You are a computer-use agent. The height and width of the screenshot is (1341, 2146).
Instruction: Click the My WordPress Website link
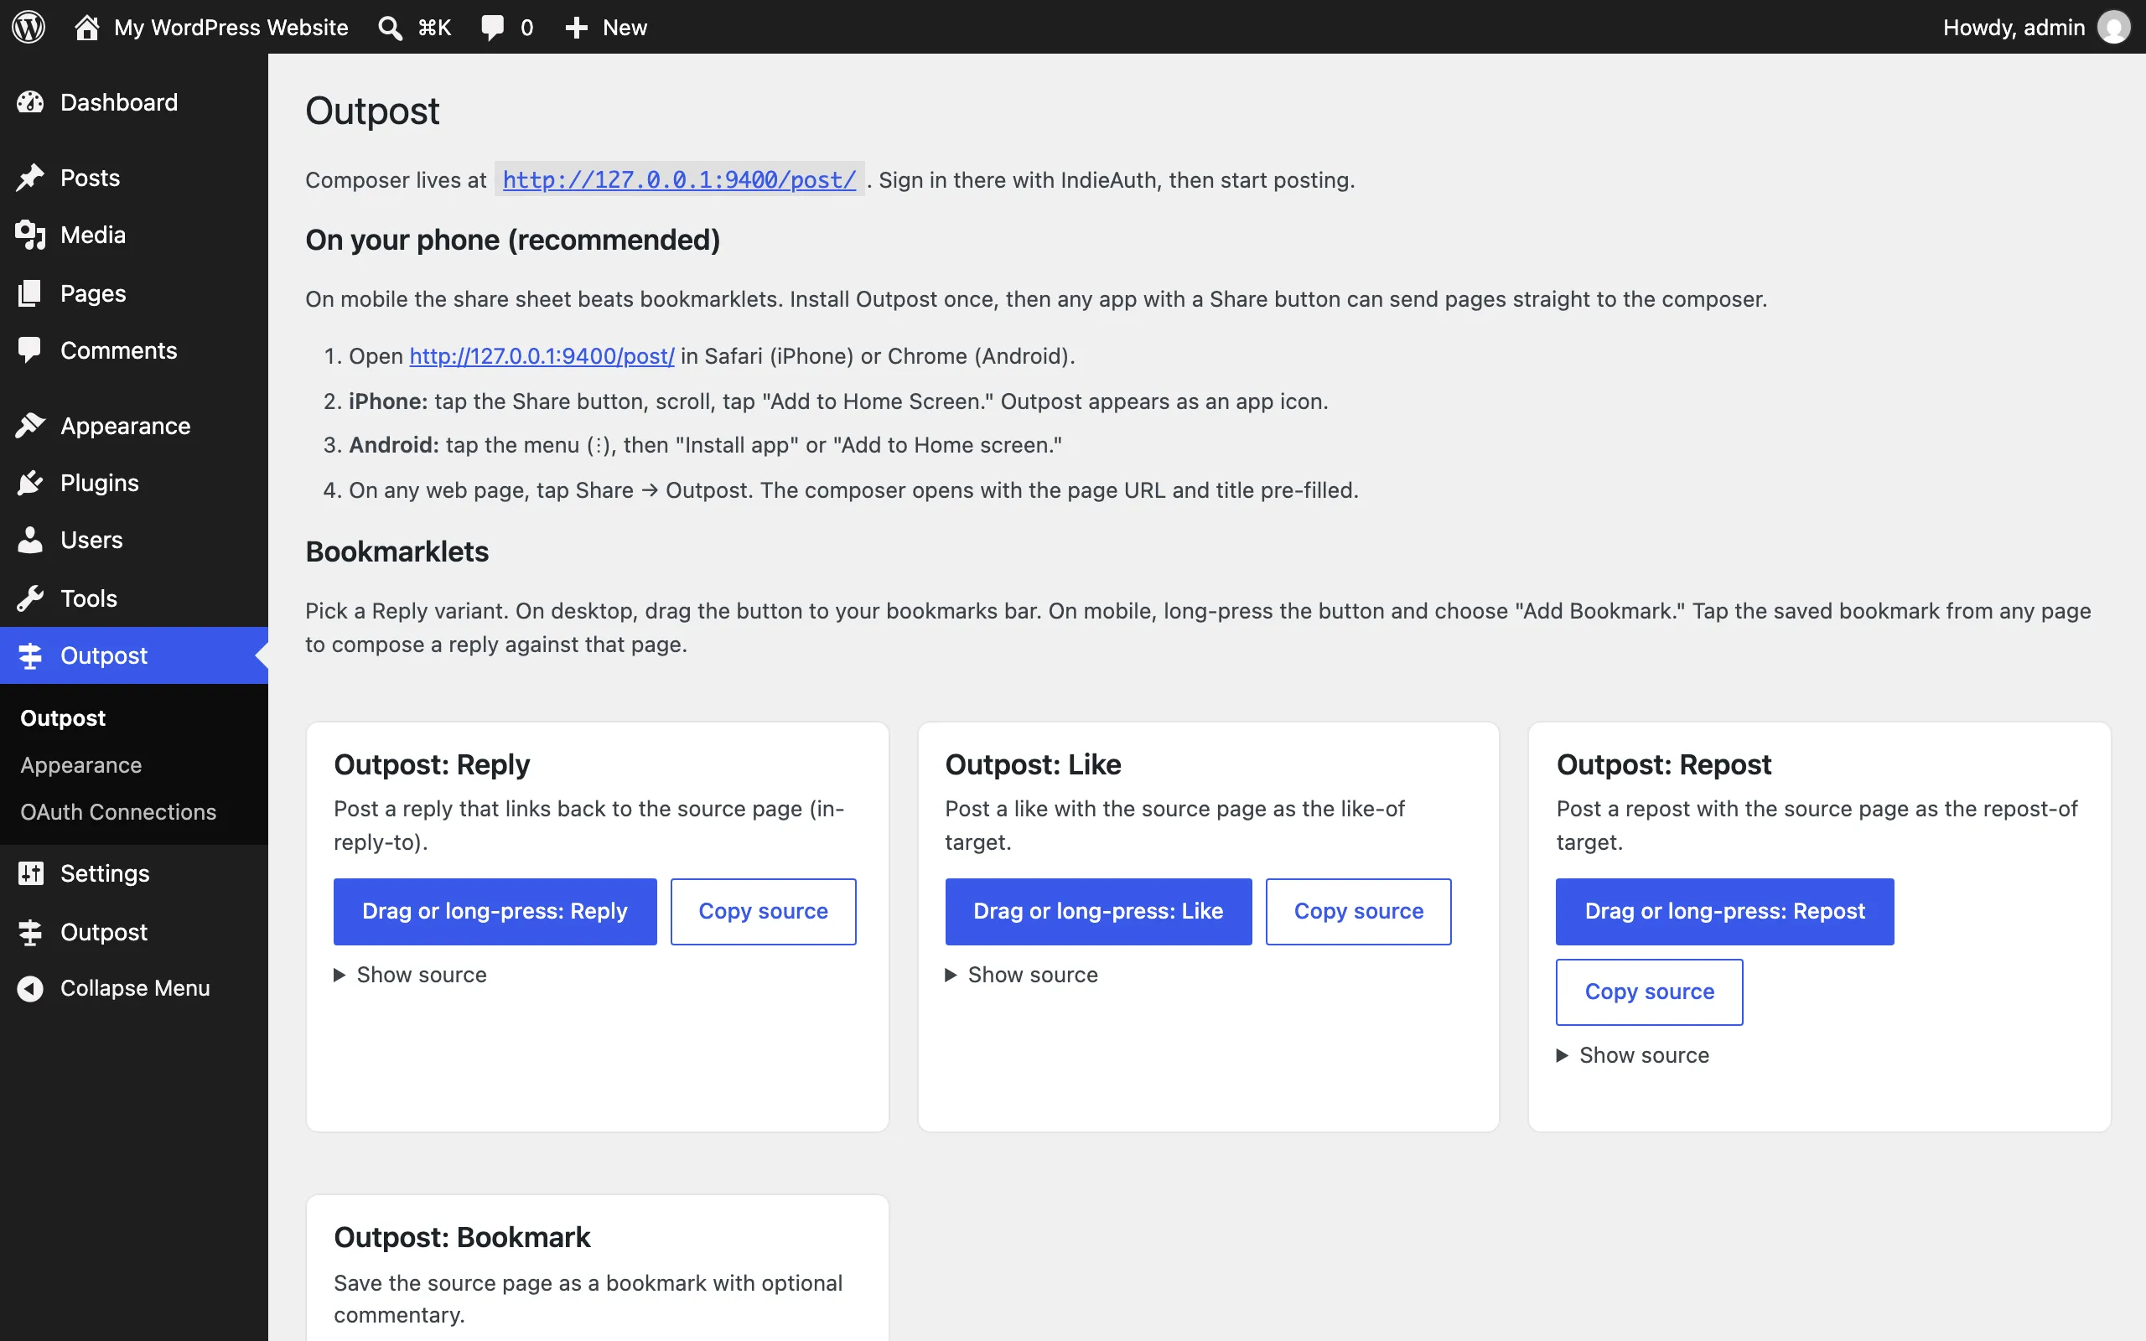231,28
